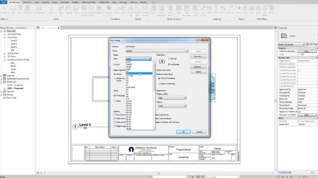Viewport: 318px width, 178px height.
Task: Pick the Tag Room tool
Action: [x=170, y=10]
